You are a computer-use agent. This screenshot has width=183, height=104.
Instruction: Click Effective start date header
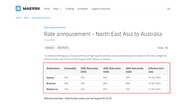(156, 70)
